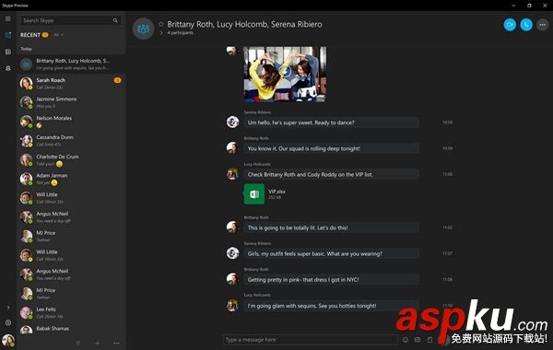553x350 pixels.
Task: Click the Type a message here box
Action: [311, 340]
